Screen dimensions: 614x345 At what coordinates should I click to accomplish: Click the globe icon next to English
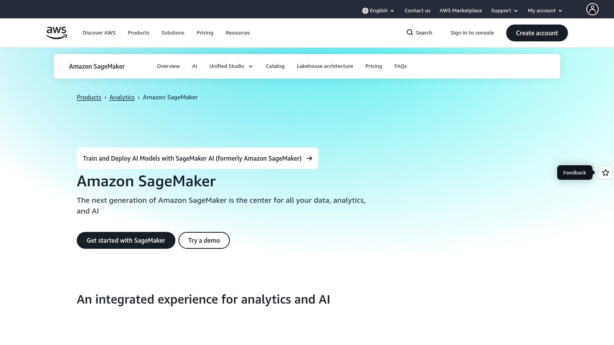coord(365,10)
